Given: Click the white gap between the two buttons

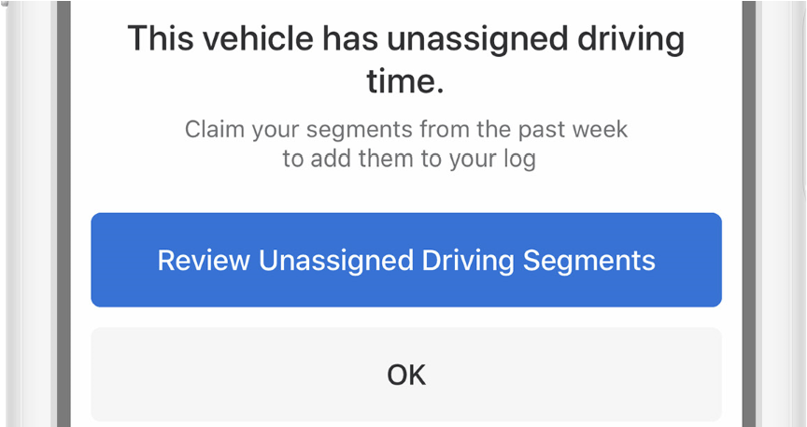Looking at the screenshot, I should tap(406, 317).
